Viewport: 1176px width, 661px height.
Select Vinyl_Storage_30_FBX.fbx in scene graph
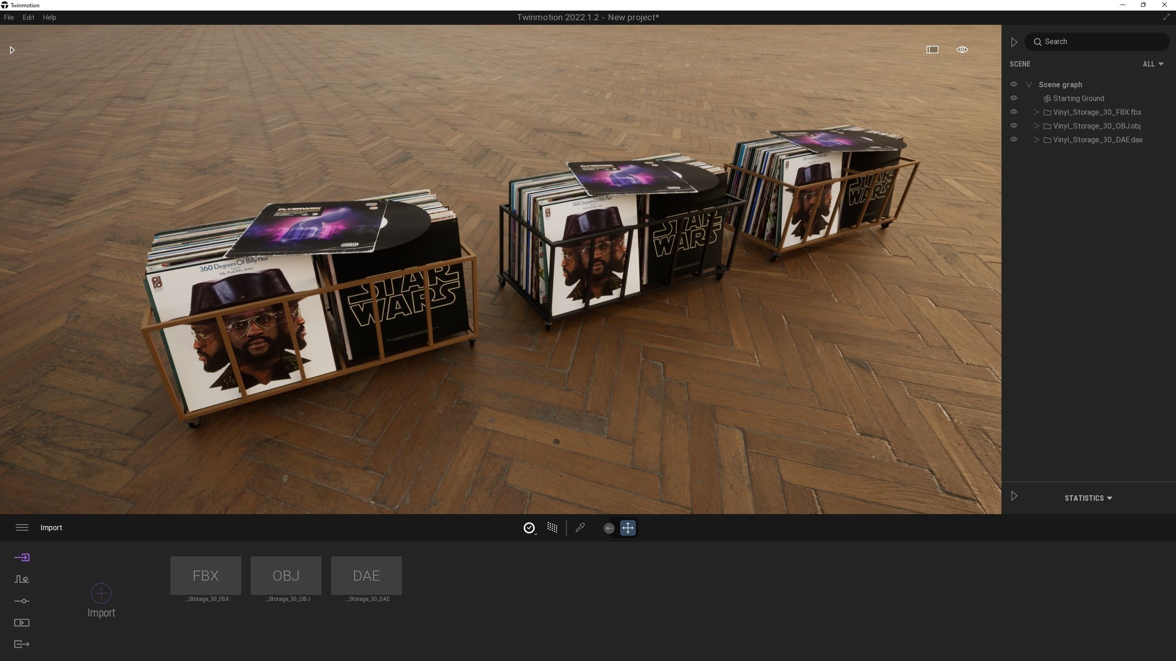1097,112
